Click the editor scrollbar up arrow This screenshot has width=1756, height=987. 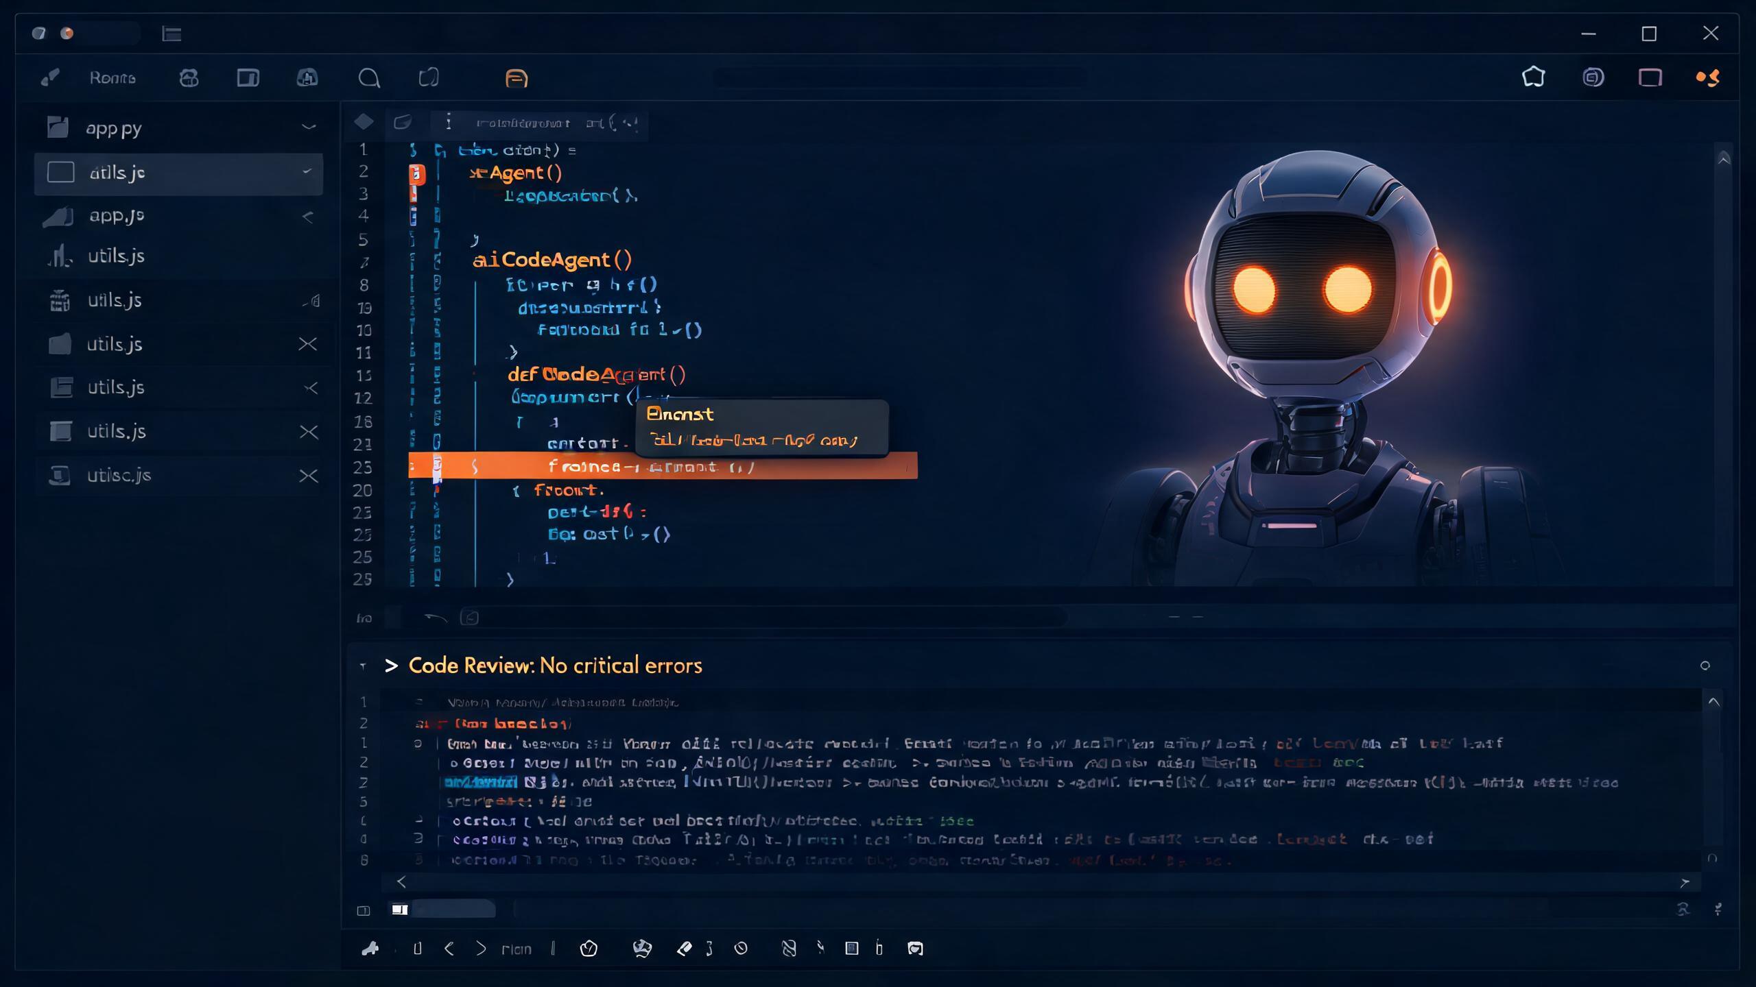point(1723,160)
